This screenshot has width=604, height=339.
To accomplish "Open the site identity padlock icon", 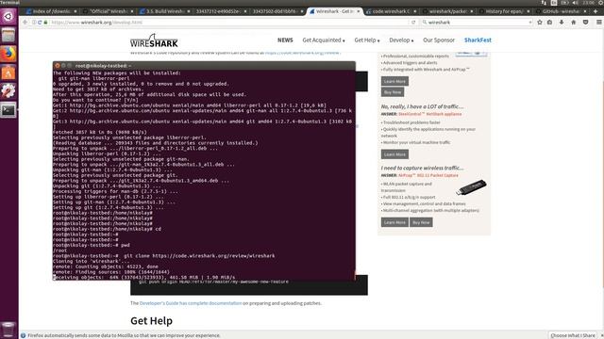I will 45,23.
